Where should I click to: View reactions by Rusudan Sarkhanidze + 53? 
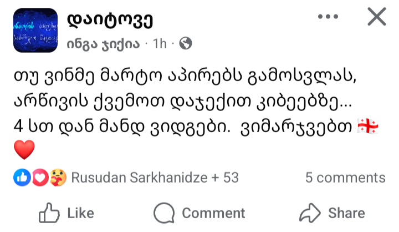(x=155, y=178)
